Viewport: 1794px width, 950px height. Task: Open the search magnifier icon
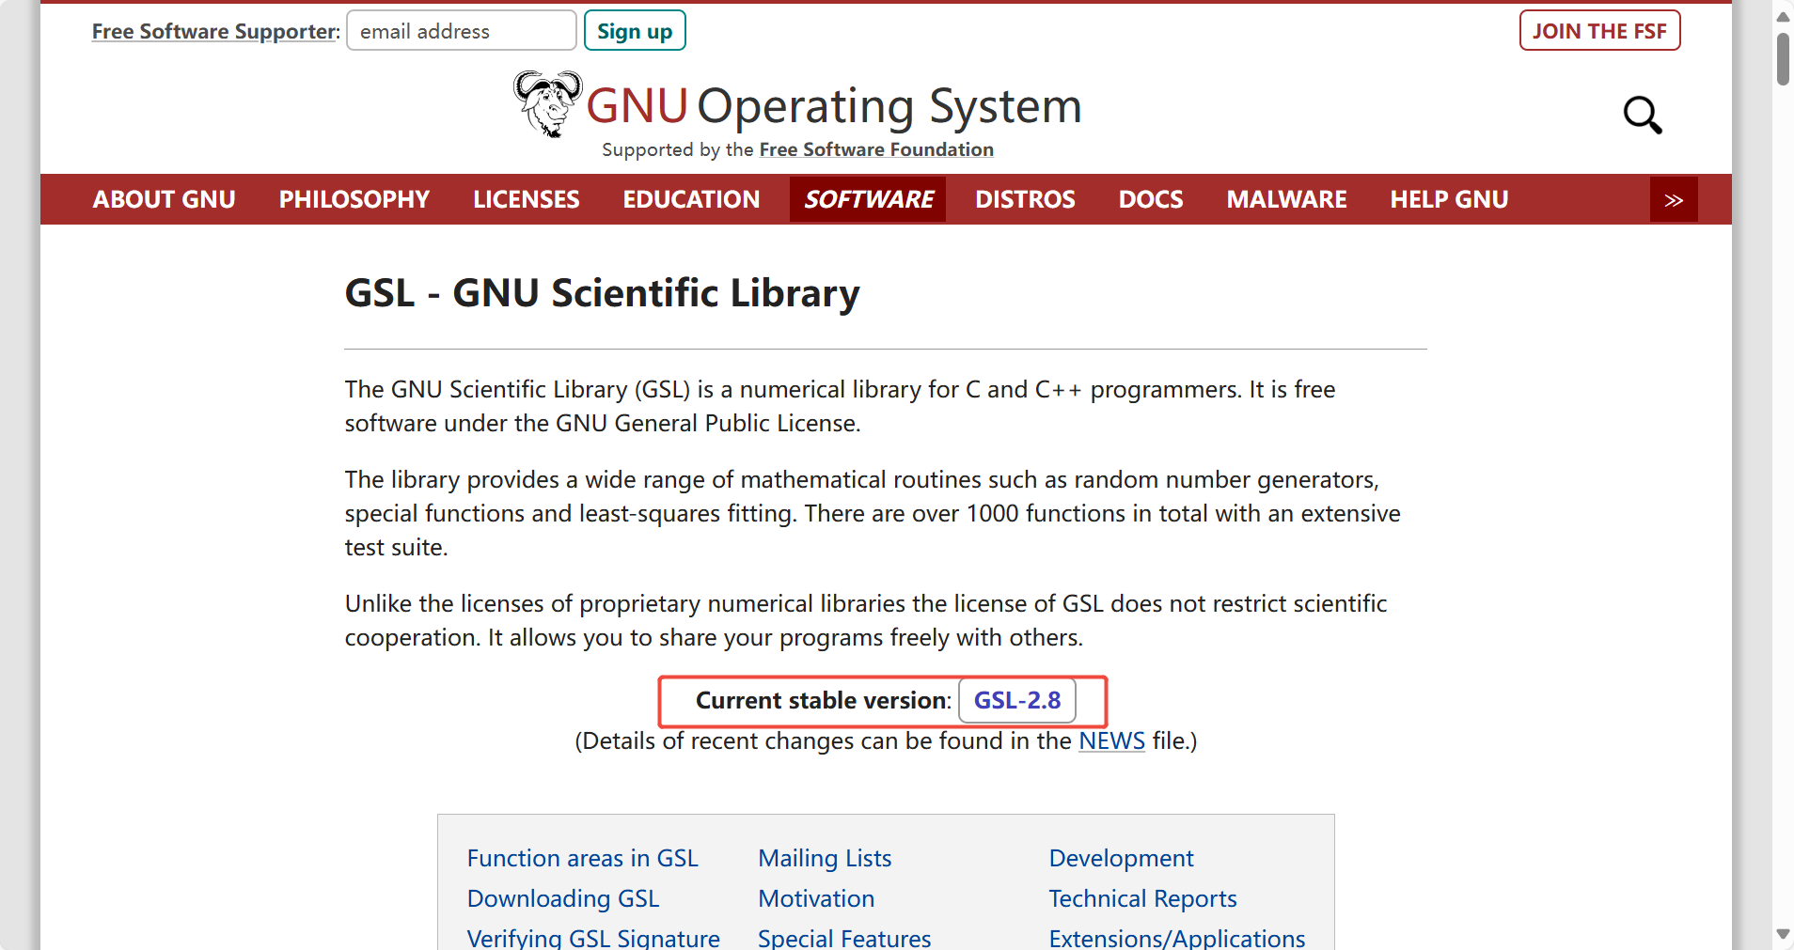1642,115
